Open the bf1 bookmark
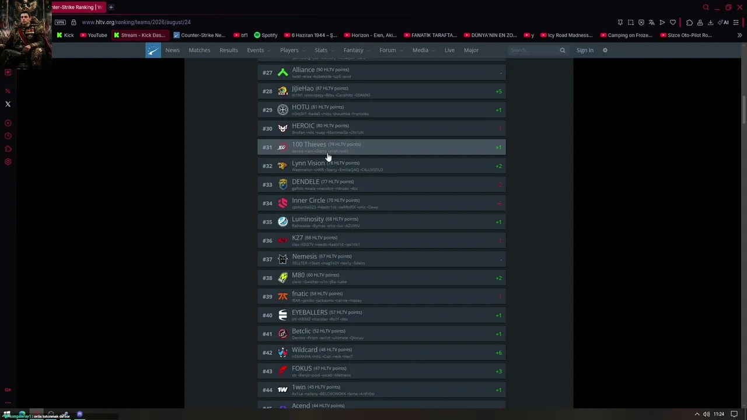 pos(240,35)
